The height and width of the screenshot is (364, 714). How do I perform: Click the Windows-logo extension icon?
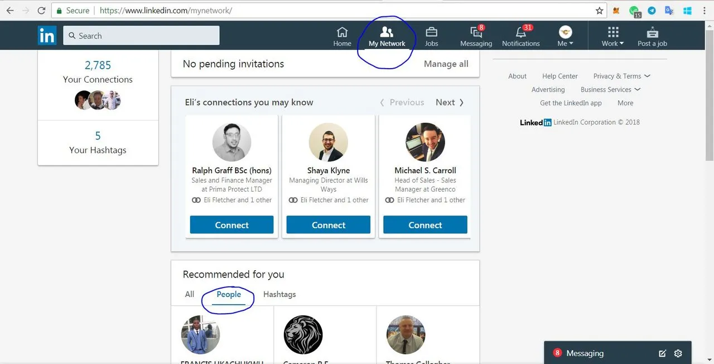[687, 11]
